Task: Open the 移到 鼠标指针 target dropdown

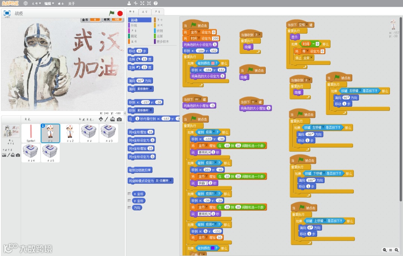Action: coord(144,110)
